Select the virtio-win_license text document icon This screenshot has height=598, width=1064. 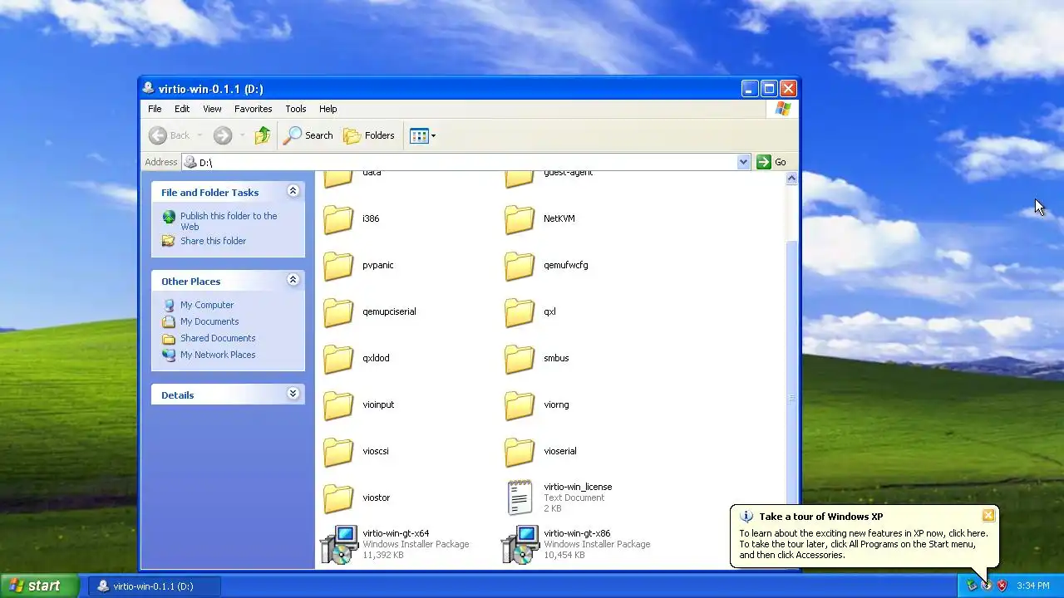coord(520,498)
